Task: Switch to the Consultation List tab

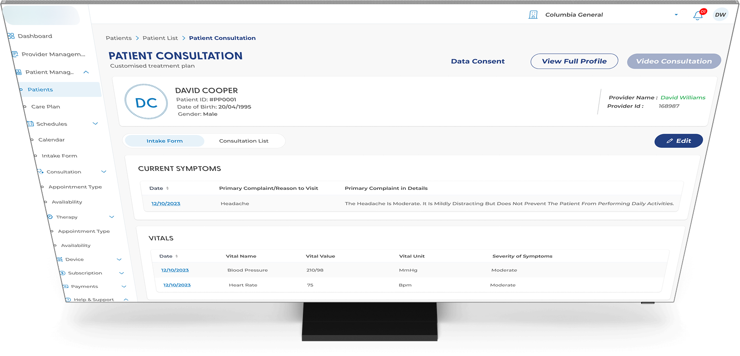Action: (244, 141)
